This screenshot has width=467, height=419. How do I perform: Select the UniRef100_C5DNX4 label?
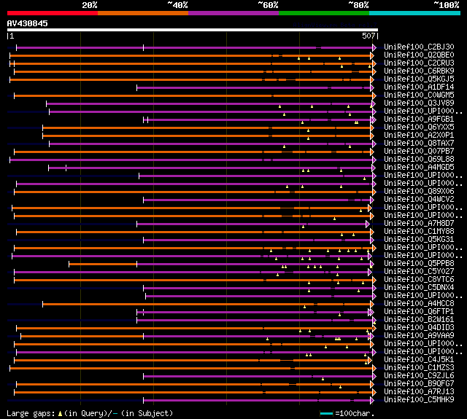pyautogui.click(x=419, y=288)
